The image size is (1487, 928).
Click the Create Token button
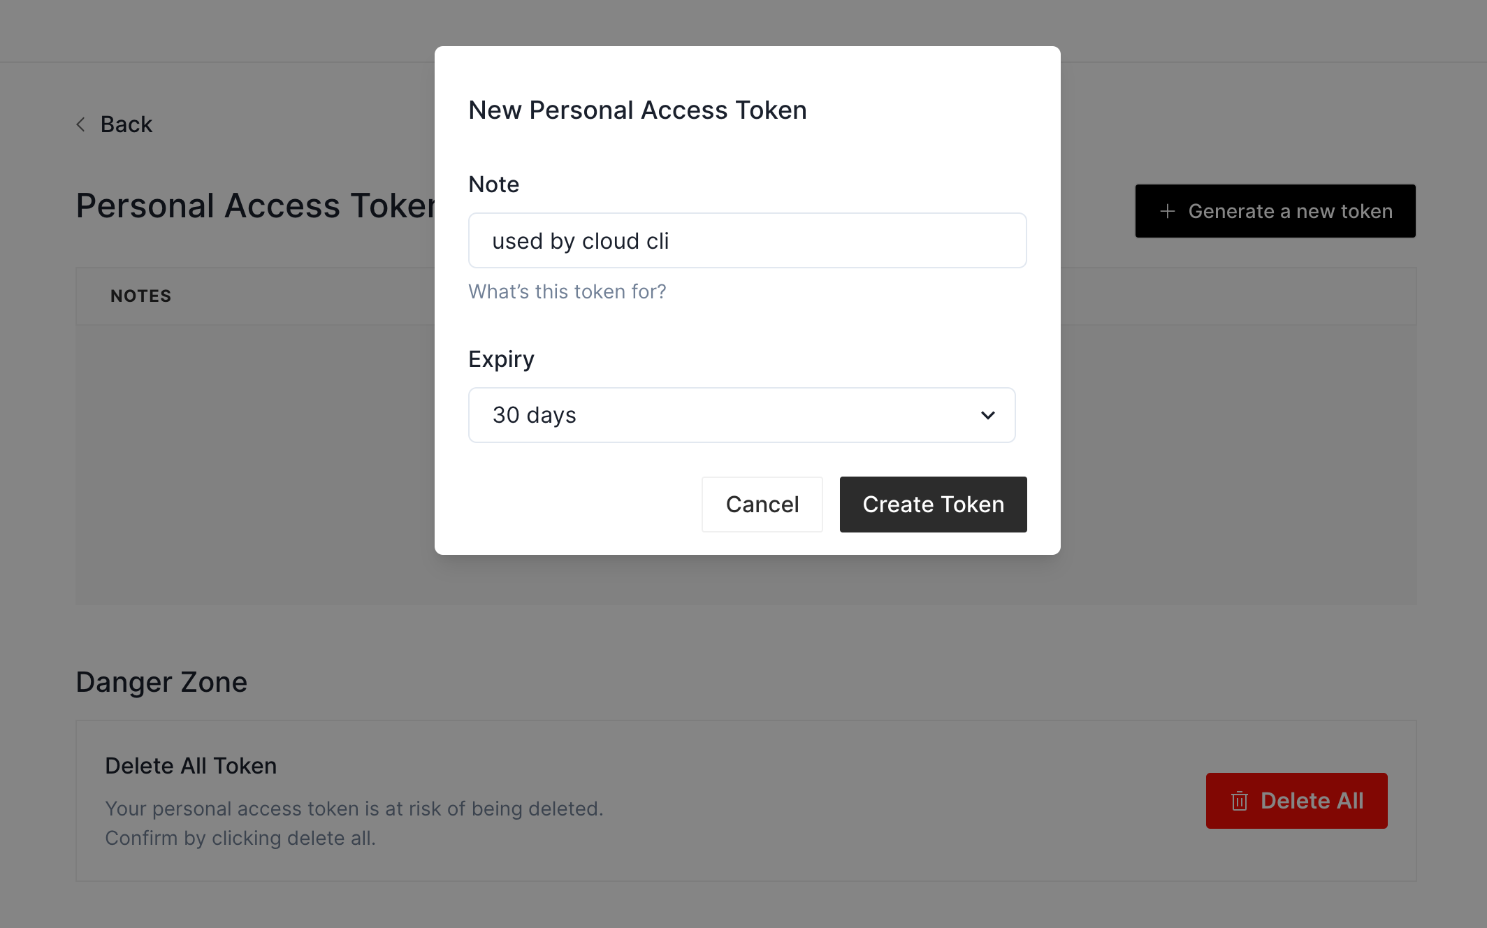tap(933, 505)
